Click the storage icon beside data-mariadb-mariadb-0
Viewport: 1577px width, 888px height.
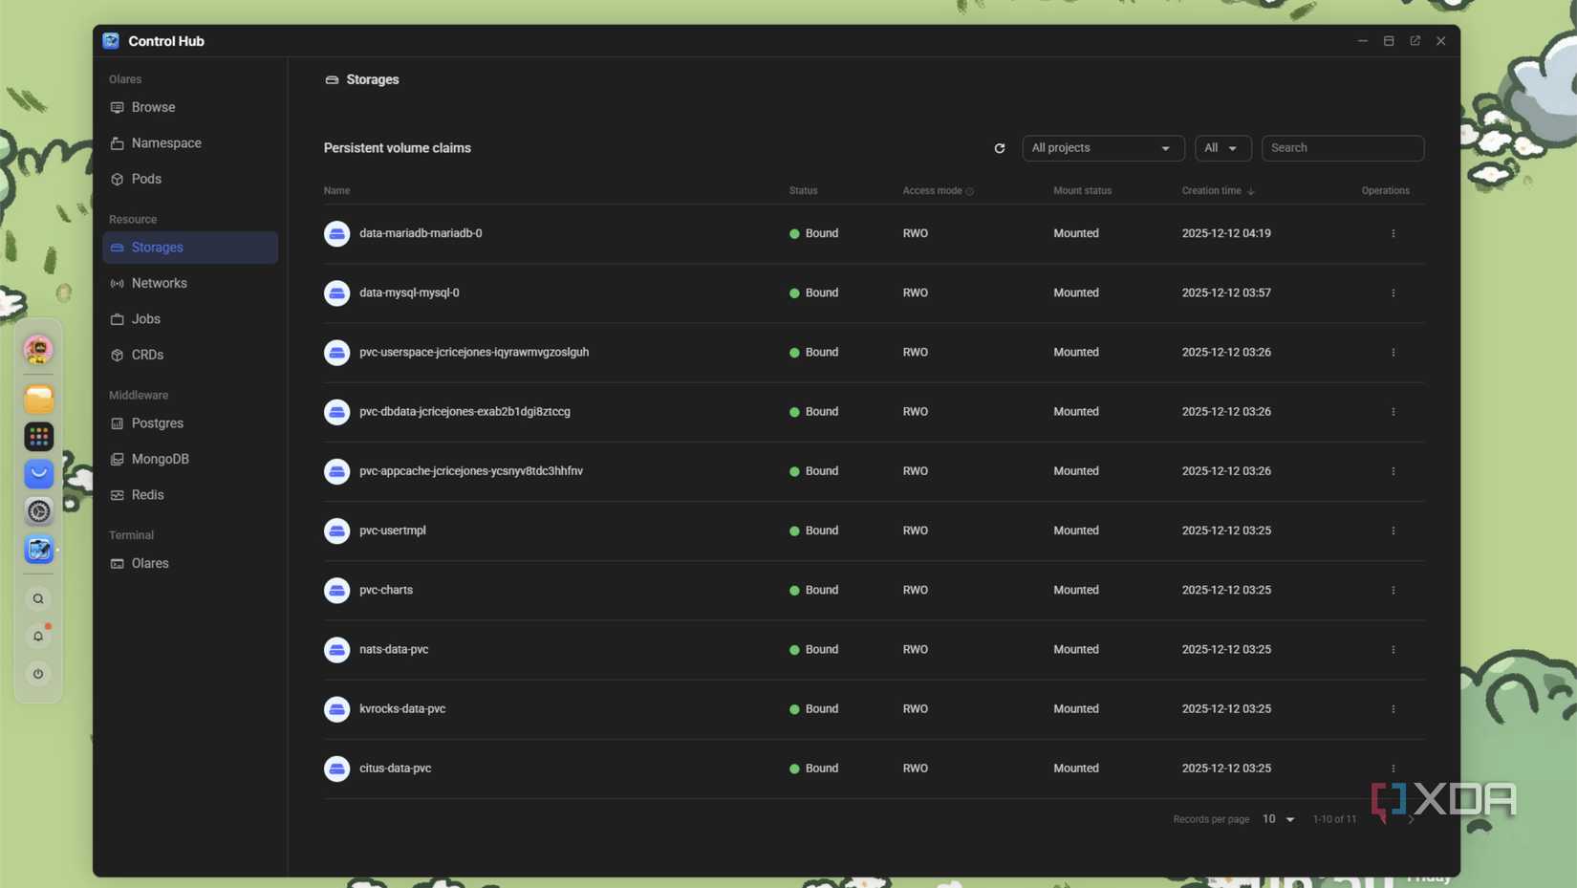[x=336, y=233]
